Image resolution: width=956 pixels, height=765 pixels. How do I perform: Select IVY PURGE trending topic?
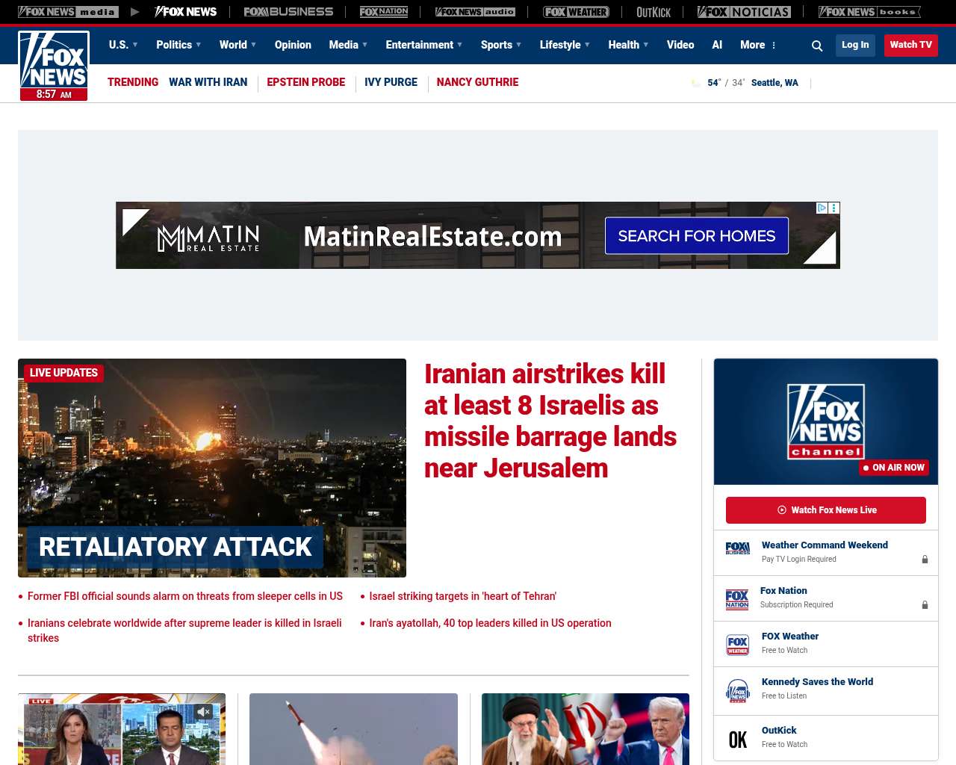[x=391, y=82]
